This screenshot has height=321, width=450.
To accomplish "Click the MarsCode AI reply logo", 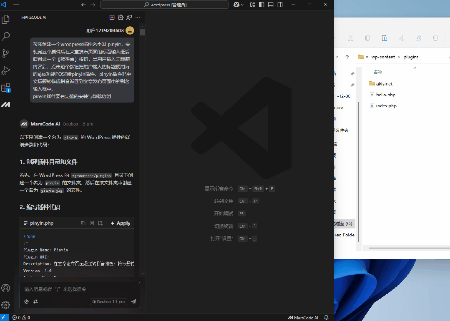I will point(24,124).
